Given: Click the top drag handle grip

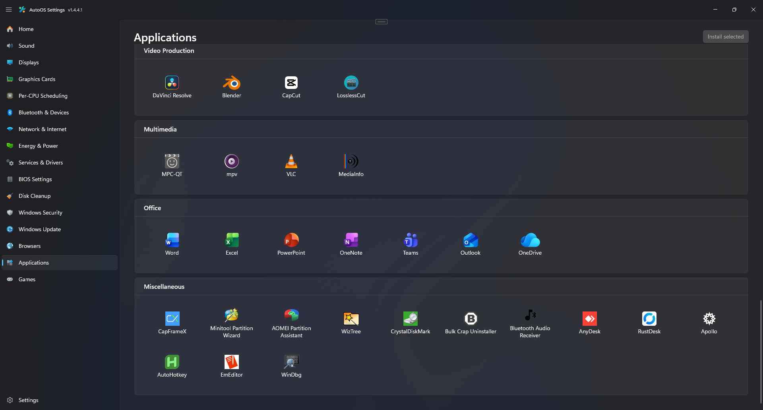Looking at the screenshot, I should pyautogui.click(x=381, y=22).
